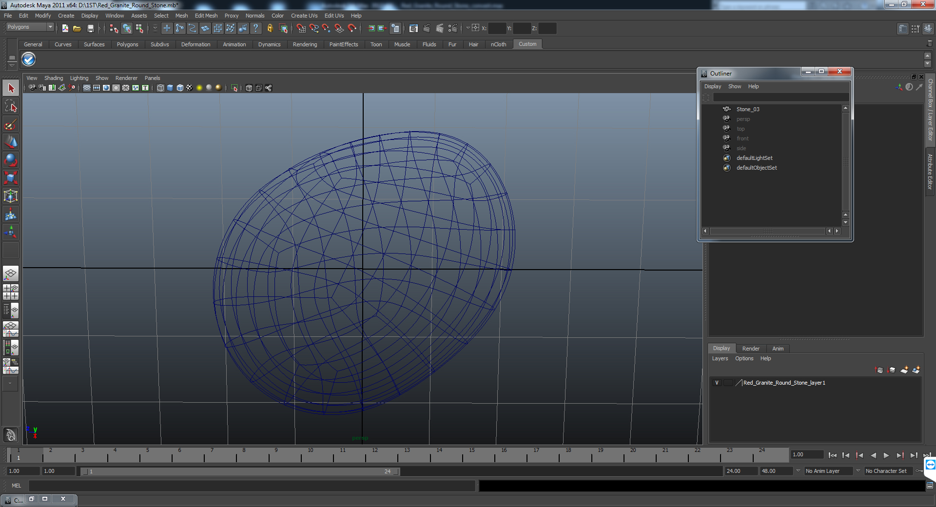
Task: Open the Outliner Show menu
Action: 734,86
